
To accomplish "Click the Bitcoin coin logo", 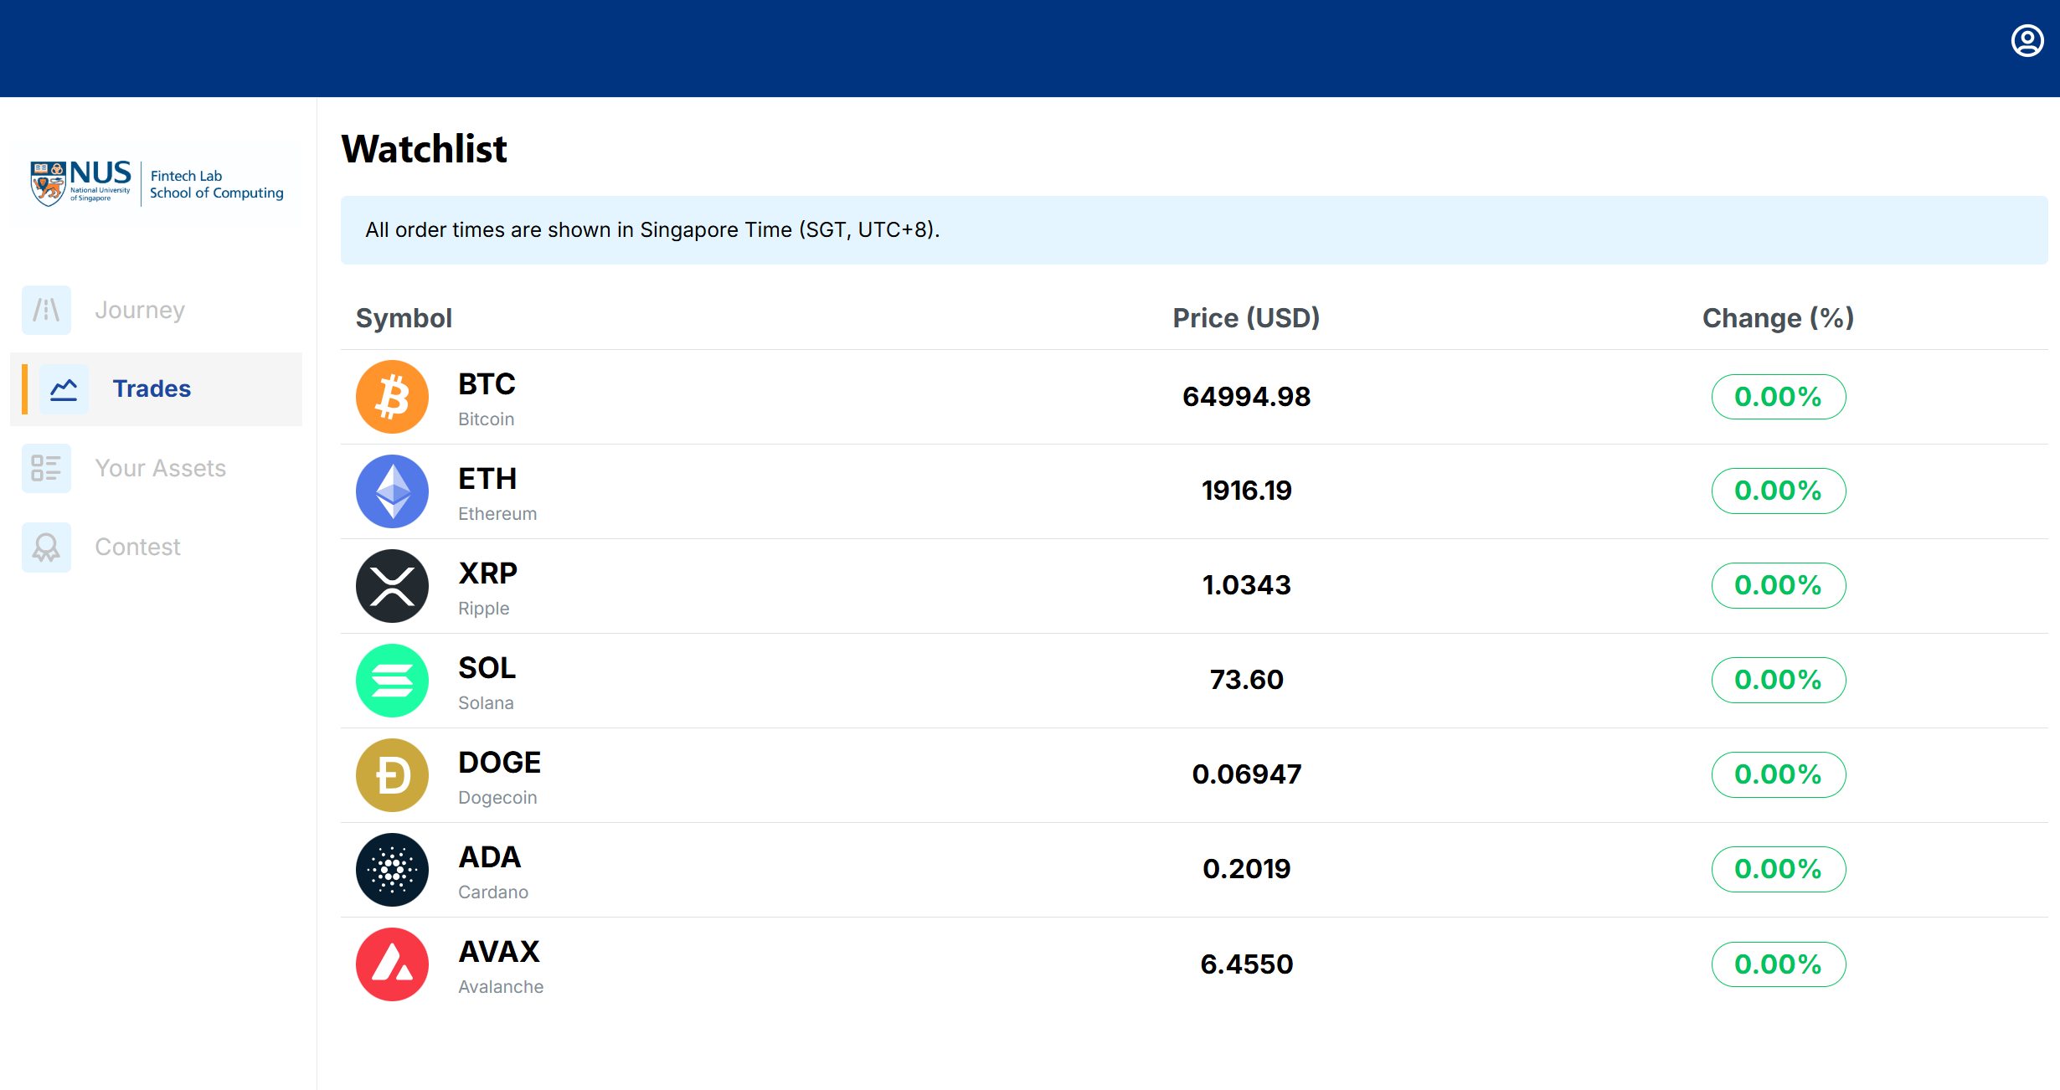I will click(392, 397).
